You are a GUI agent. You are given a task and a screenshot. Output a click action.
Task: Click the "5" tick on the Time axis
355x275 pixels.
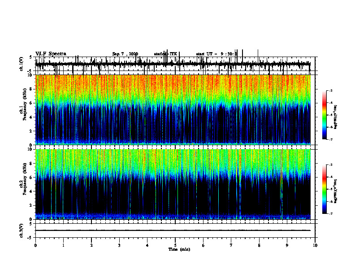tap(175, 245)
